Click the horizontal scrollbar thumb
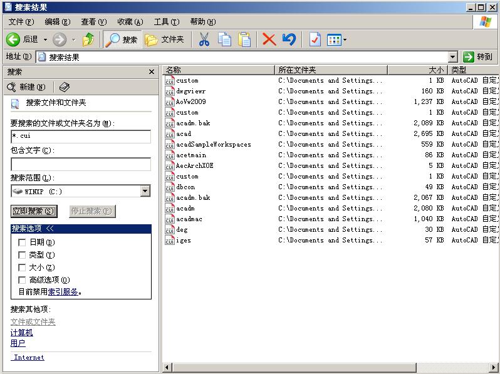Viewport: 500px width, 374px height. [x=294, y=367]
